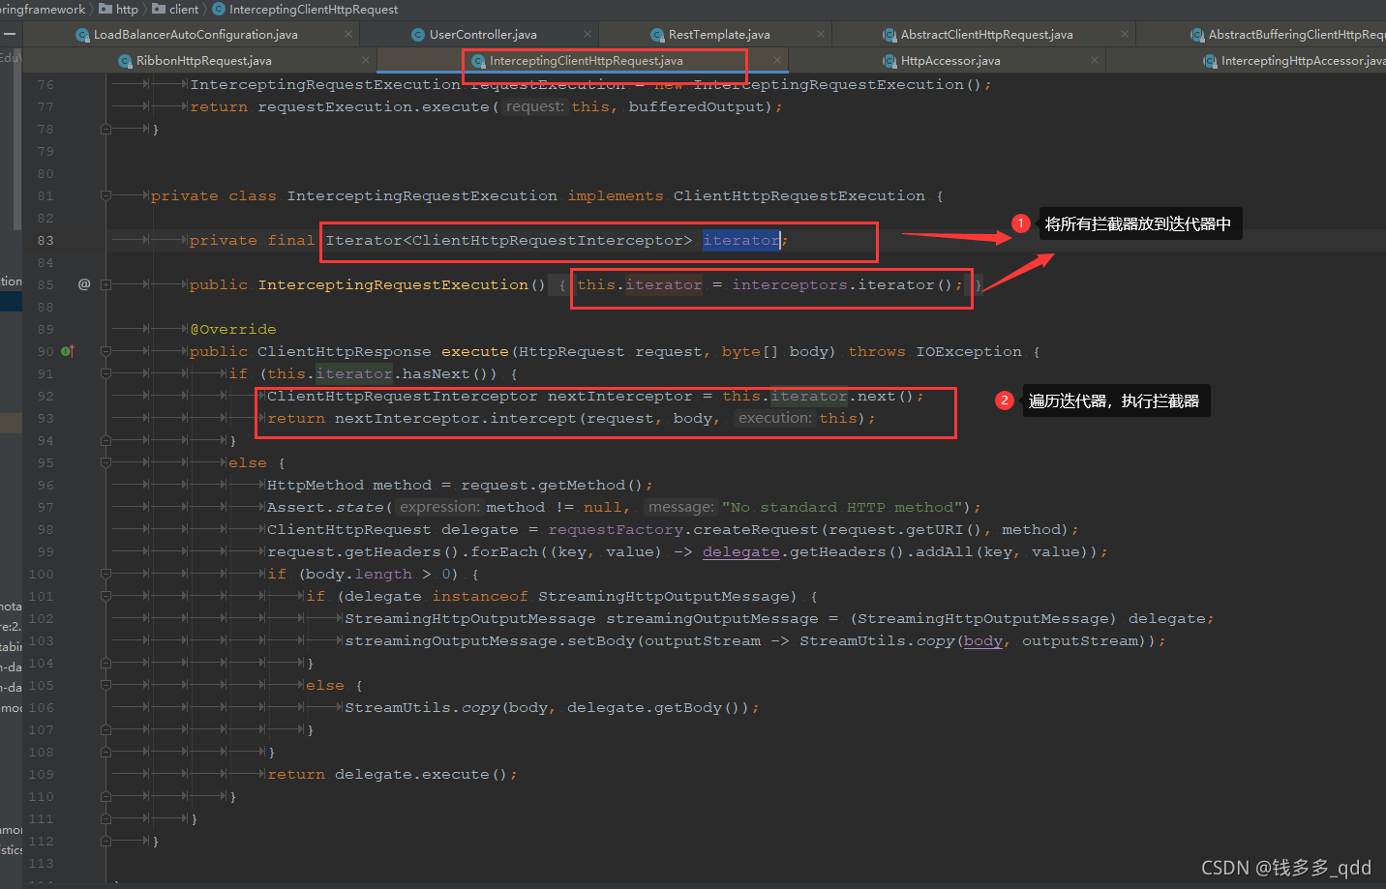This screenshot has height=889, width=1386.
Task: Click delegate.execute() on line 109
Action: [421, 774]
